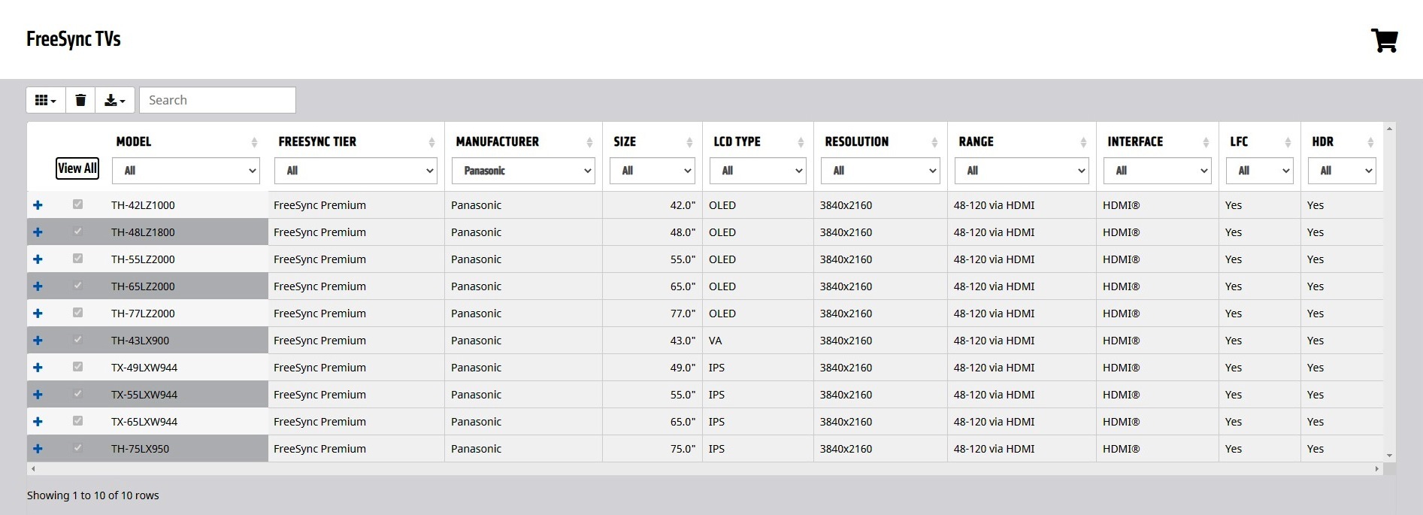
Task: Click the horizontal scrollbar right arrow
Action: point(1376,468)
